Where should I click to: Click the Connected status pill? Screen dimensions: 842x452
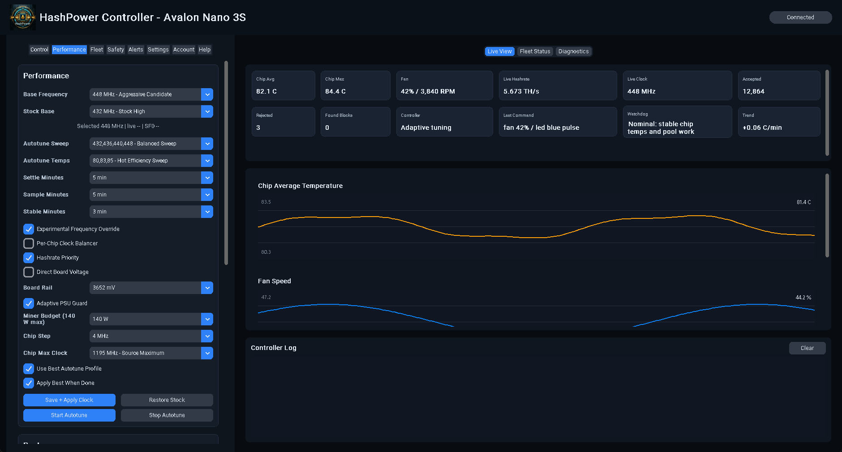click(x=800, y=17)
